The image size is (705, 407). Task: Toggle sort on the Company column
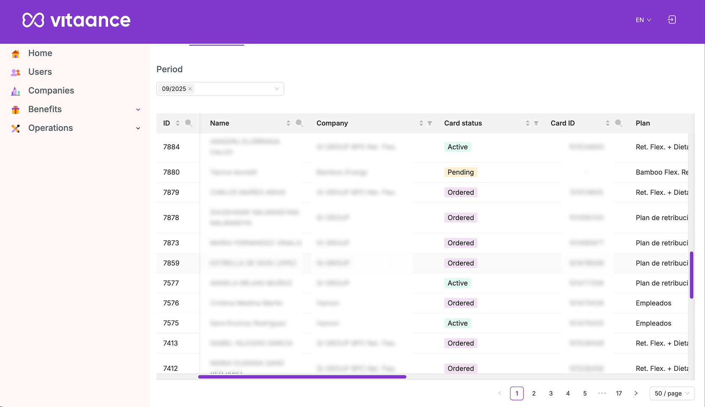421,123
